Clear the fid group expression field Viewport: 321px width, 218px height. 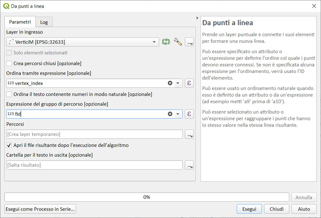[x=170, y=114]
